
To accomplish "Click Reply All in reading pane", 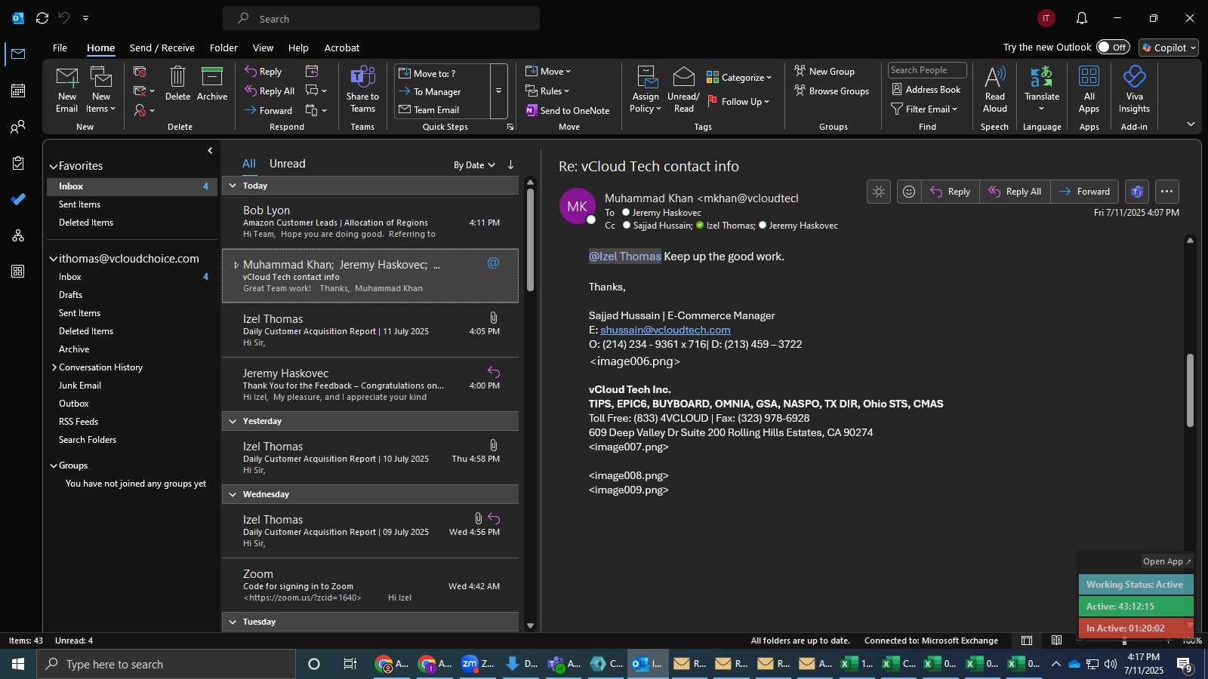I will pos(1015,192).
